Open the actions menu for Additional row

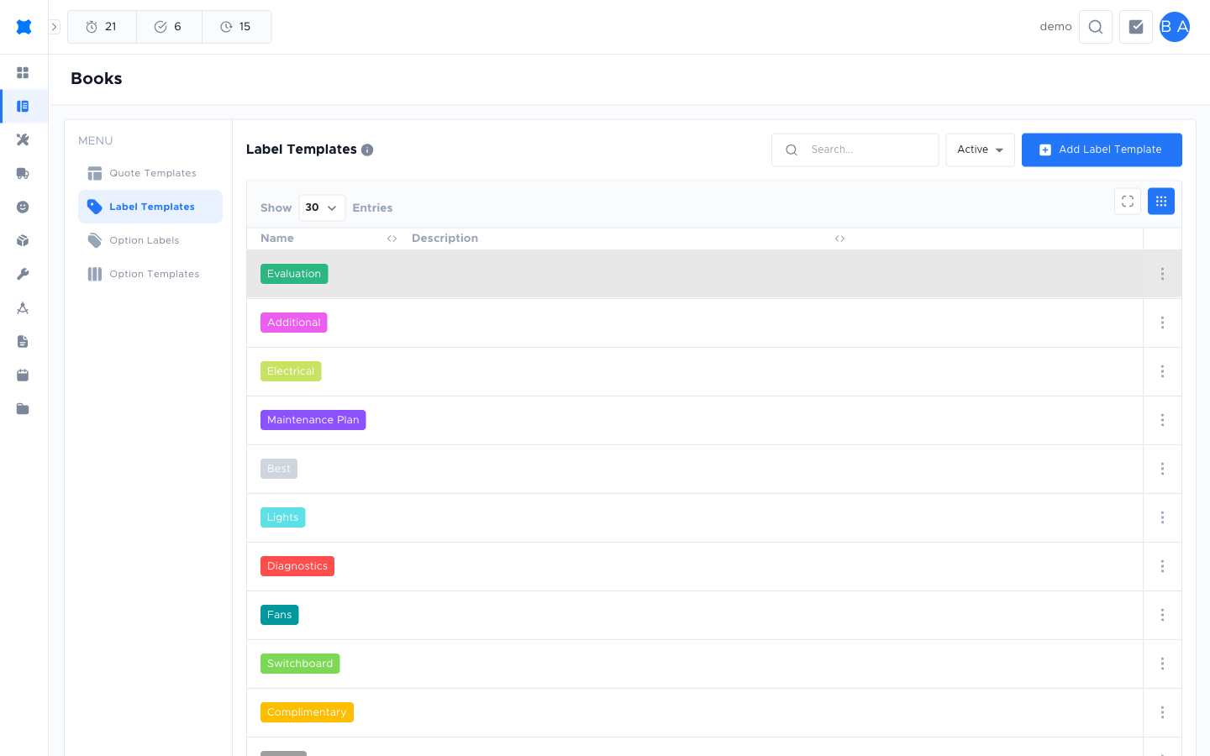1162,323
